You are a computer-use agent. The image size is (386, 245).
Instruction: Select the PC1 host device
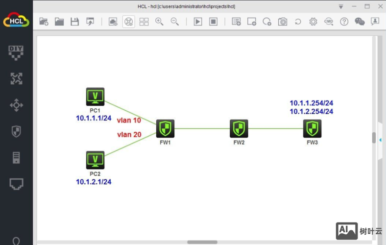coord(95,97)
